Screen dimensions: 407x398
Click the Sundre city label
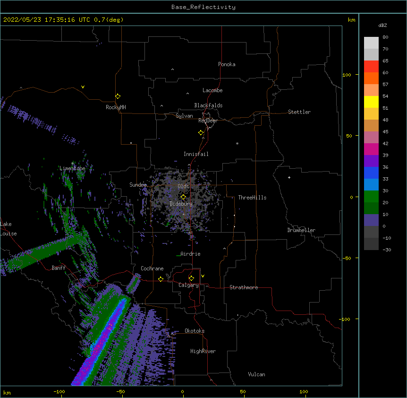(x=138, y=185)
